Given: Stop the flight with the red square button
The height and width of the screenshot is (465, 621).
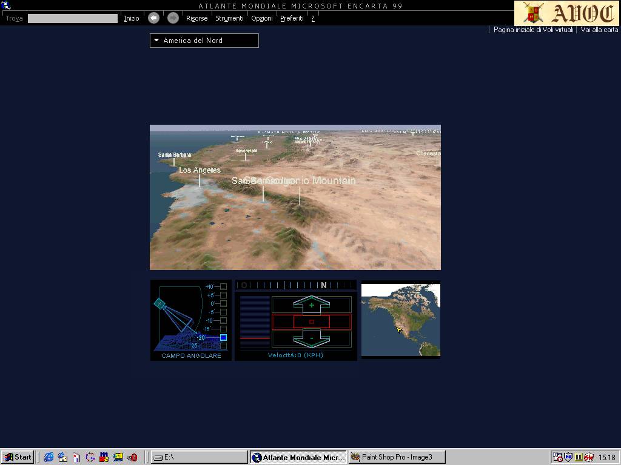Looking at the screenshot, I should coord(312,322).
